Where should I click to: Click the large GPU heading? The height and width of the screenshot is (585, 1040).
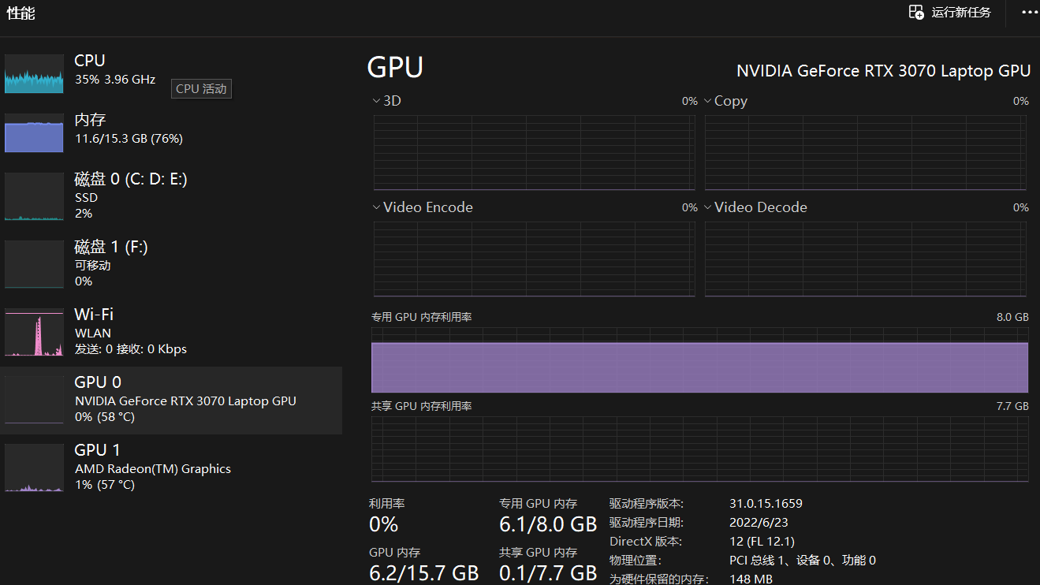pos(395,68)
